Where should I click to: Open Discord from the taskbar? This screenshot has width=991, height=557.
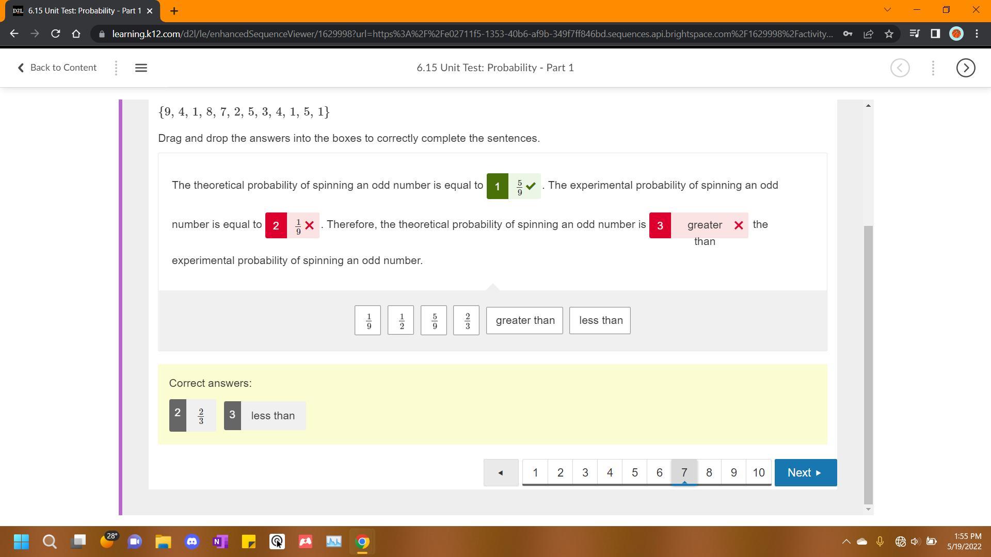(x=192, y=542)
